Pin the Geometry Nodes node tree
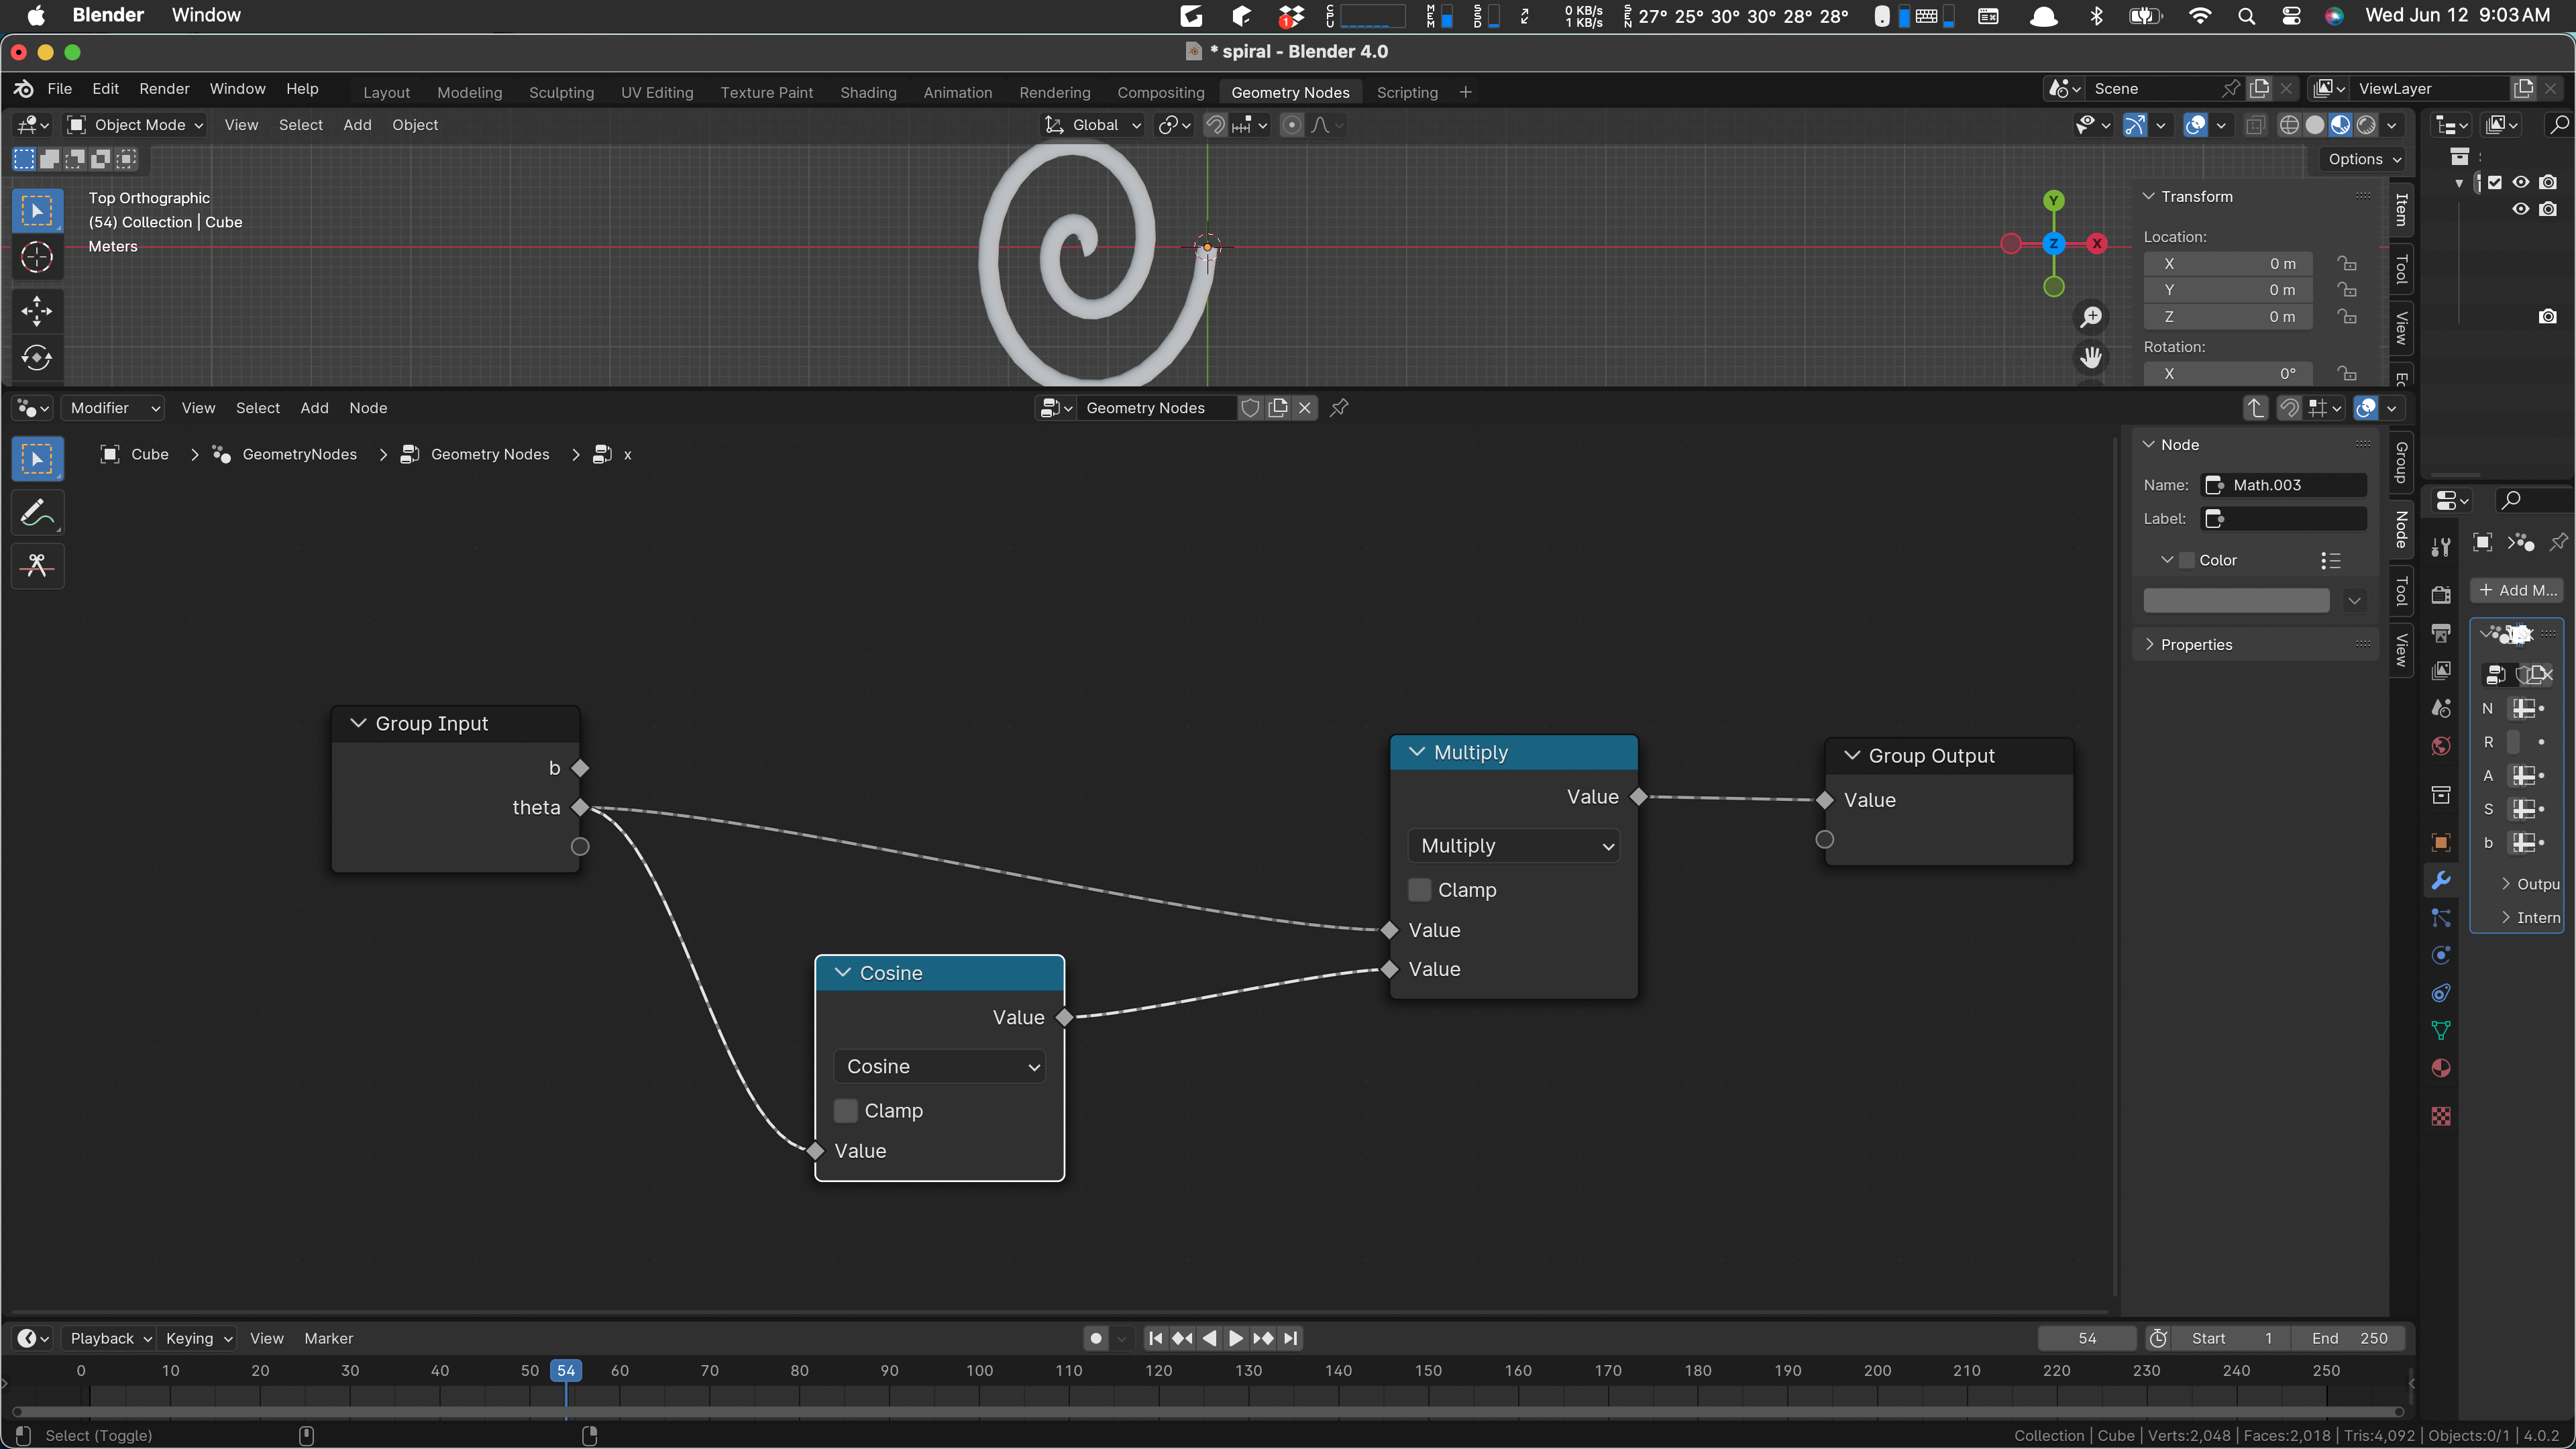Viewport: 2576px width, 1449px height. click(x=1339, y=407)
